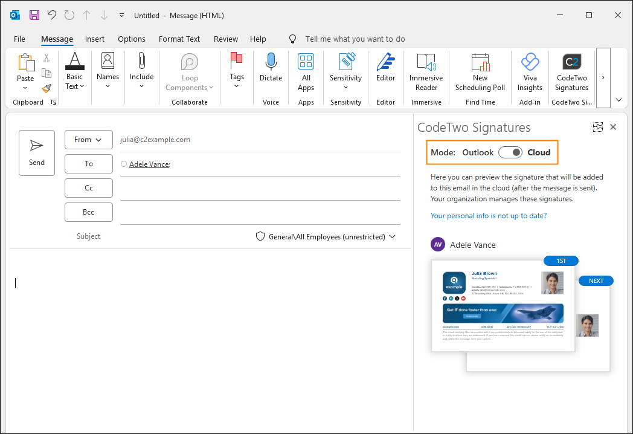Image resolution: width=633 pixels, height=434 pixels.
Task: Open the Basic Text dropdown
Action: coord(75,71)
